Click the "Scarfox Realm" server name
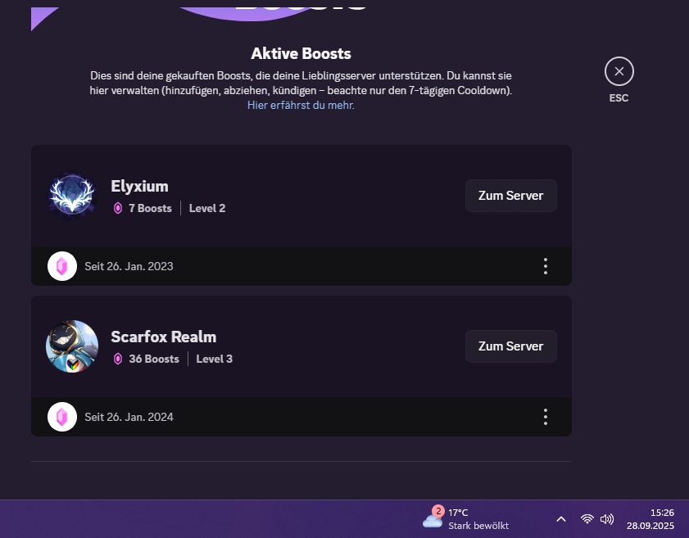 coord(164,337)
